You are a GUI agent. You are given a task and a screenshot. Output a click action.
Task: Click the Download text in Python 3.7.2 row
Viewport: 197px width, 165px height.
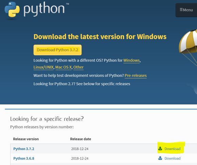(173, 149)
